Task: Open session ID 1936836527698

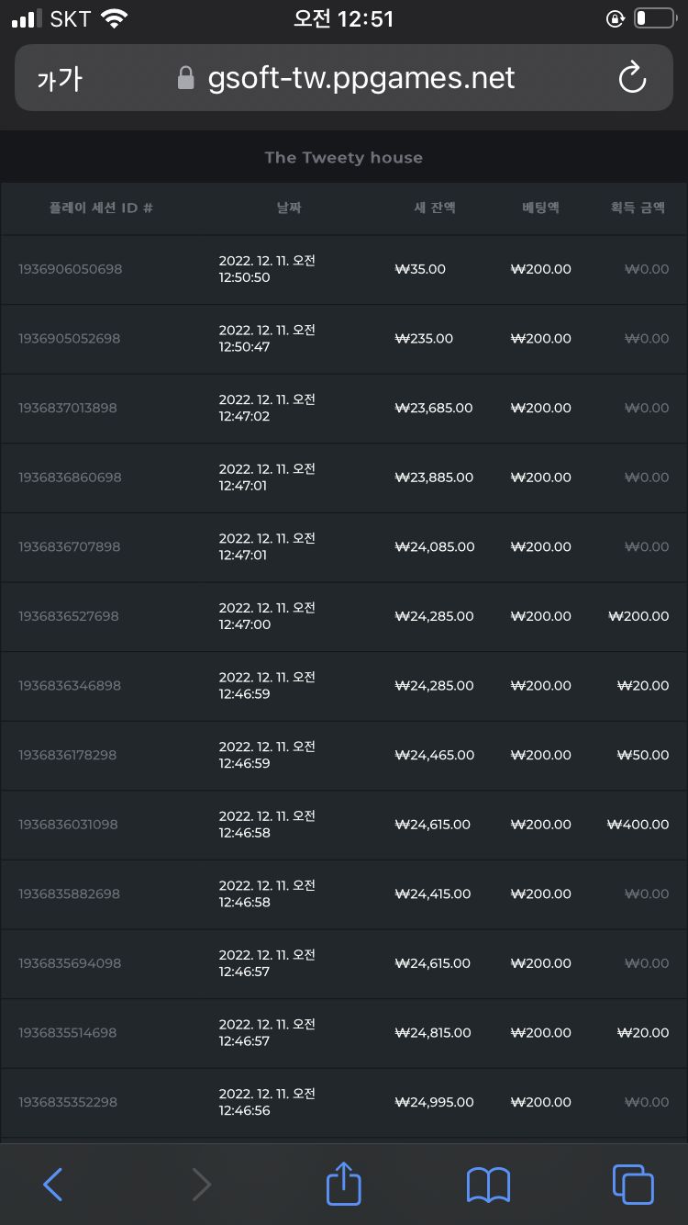Action: click(x=69, y=616)
